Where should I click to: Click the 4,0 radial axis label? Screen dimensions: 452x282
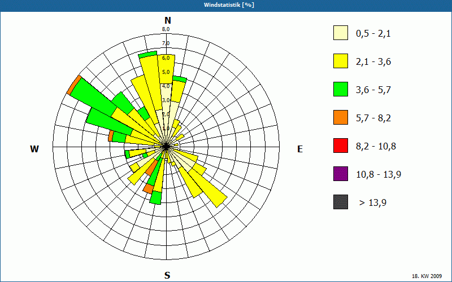coord(166,86)
